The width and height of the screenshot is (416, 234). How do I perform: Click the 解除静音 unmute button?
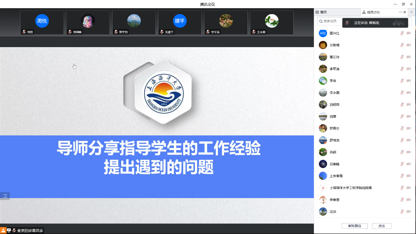click(x=354, y=226)
